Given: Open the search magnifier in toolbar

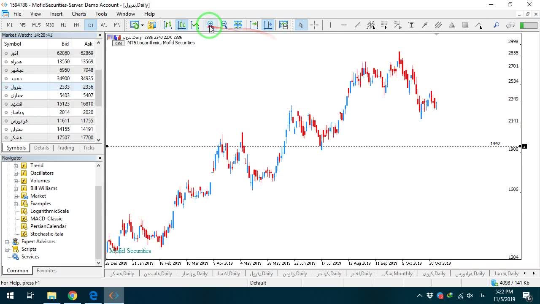Looking at the screenshot, I should tap(497, 25).
